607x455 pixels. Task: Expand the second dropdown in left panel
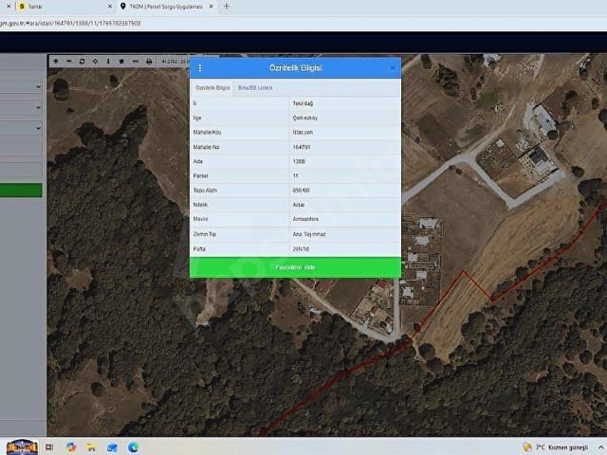tap(21, 107)
